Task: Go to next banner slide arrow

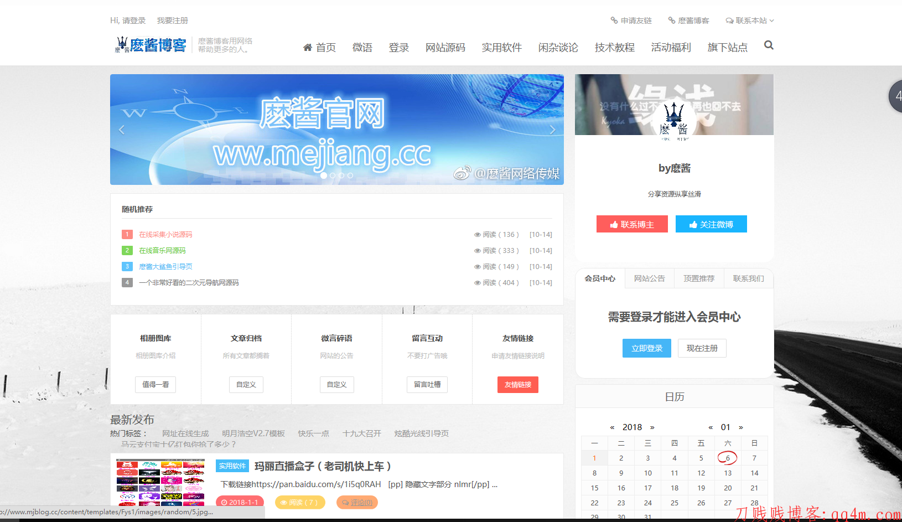Action: 552,130
